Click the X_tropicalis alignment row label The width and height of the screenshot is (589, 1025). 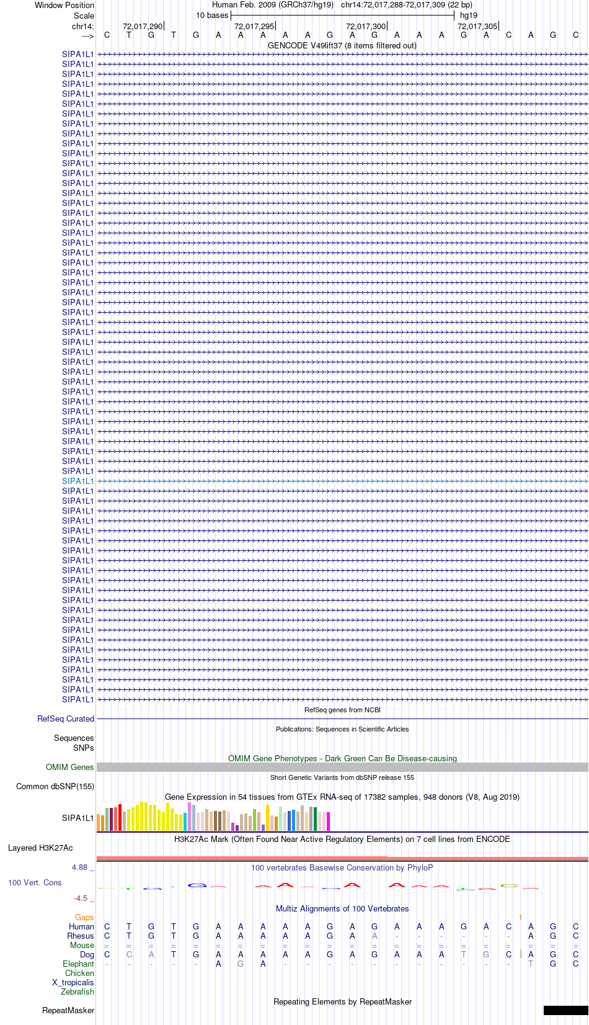(x=73, y=982)
